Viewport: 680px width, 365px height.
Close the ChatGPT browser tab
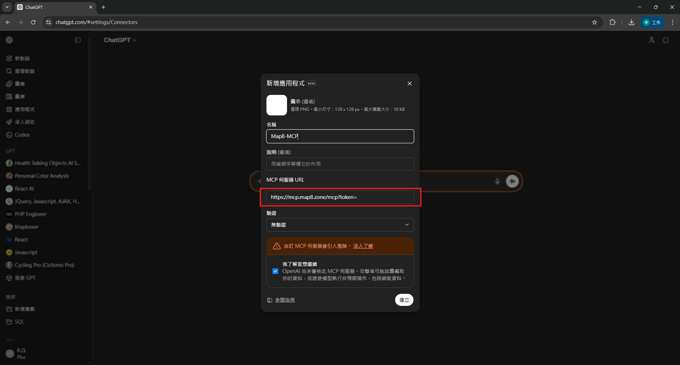tap(91, 7)
